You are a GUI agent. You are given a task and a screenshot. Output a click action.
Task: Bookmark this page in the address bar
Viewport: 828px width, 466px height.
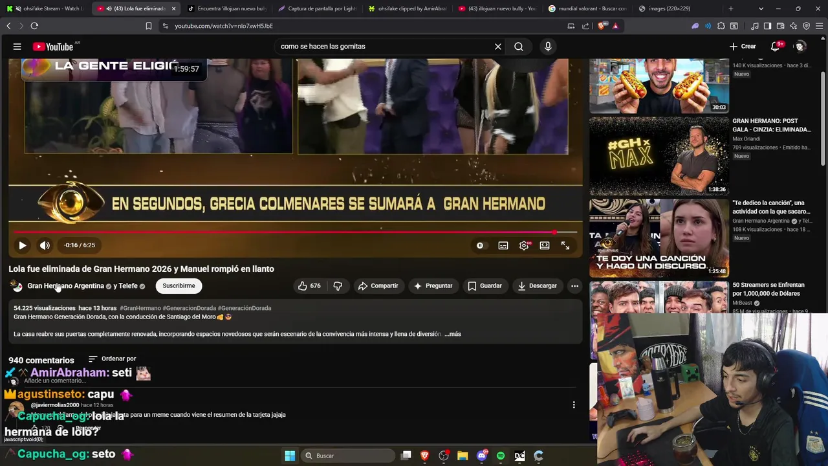[x=149, y=26]
